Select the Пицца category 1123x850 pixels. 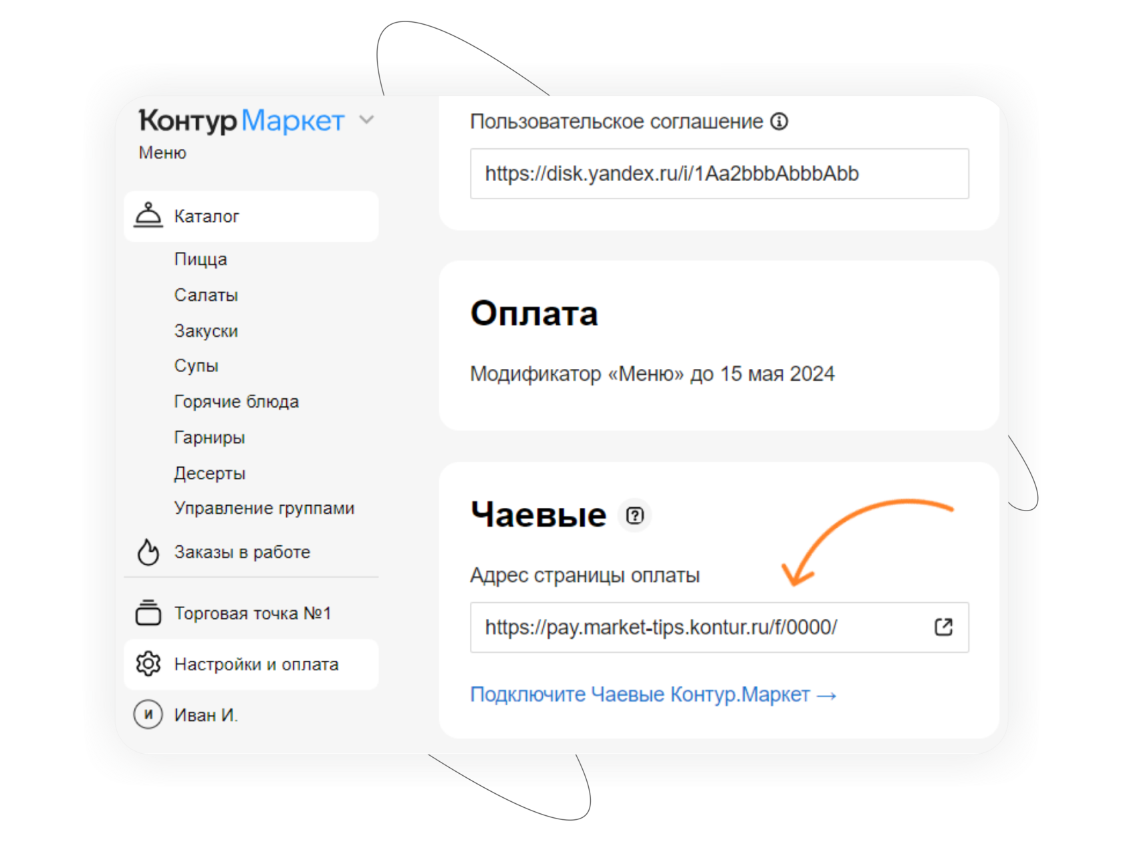point(201,259)
